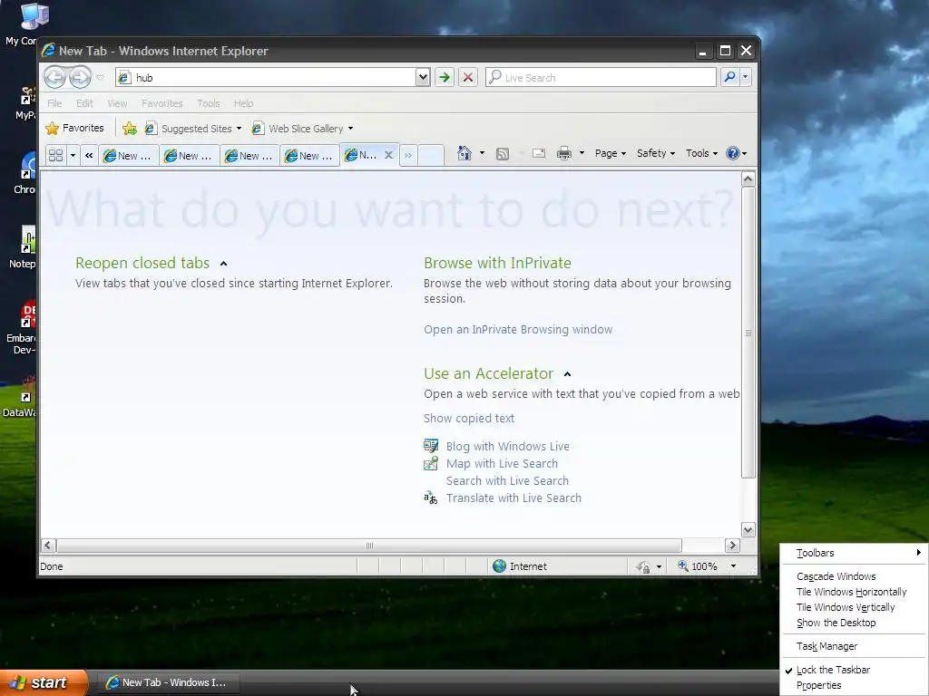Open Suggested Sites dropdown

click(239, 129)
